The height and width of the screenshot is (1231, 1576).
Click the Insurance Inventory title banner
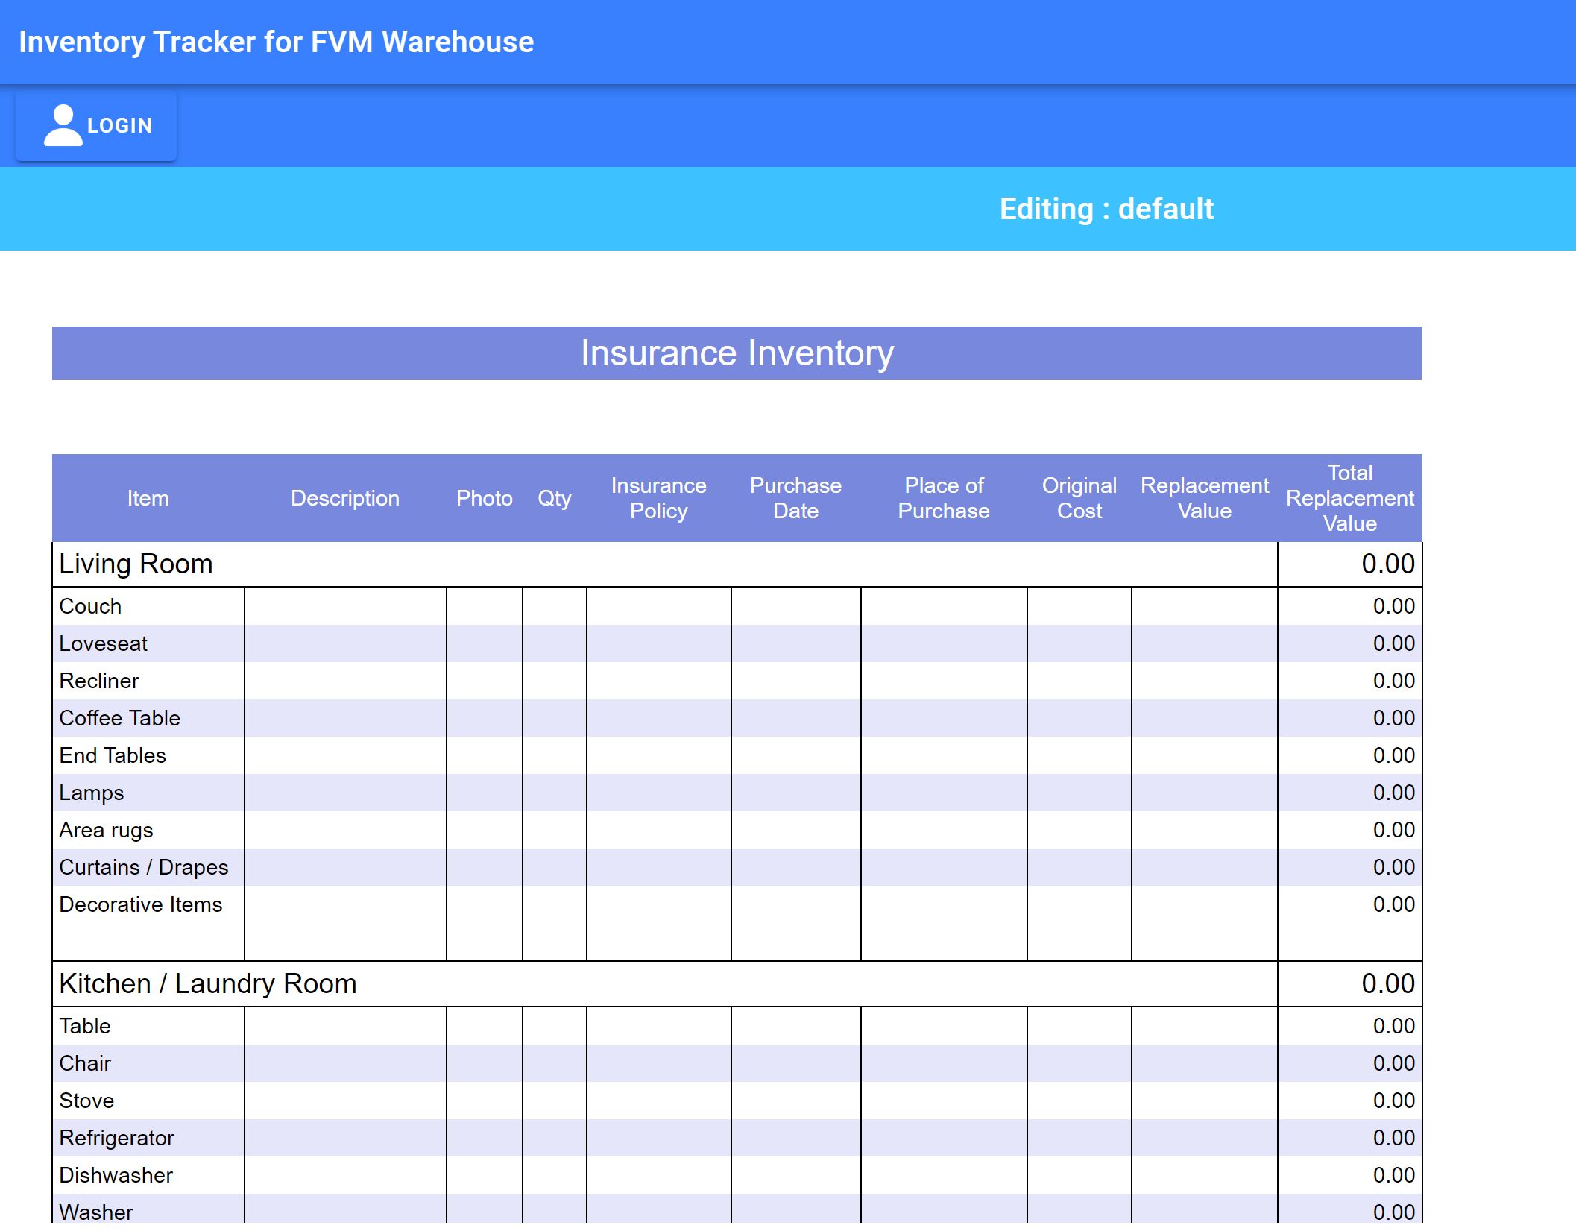737,353
